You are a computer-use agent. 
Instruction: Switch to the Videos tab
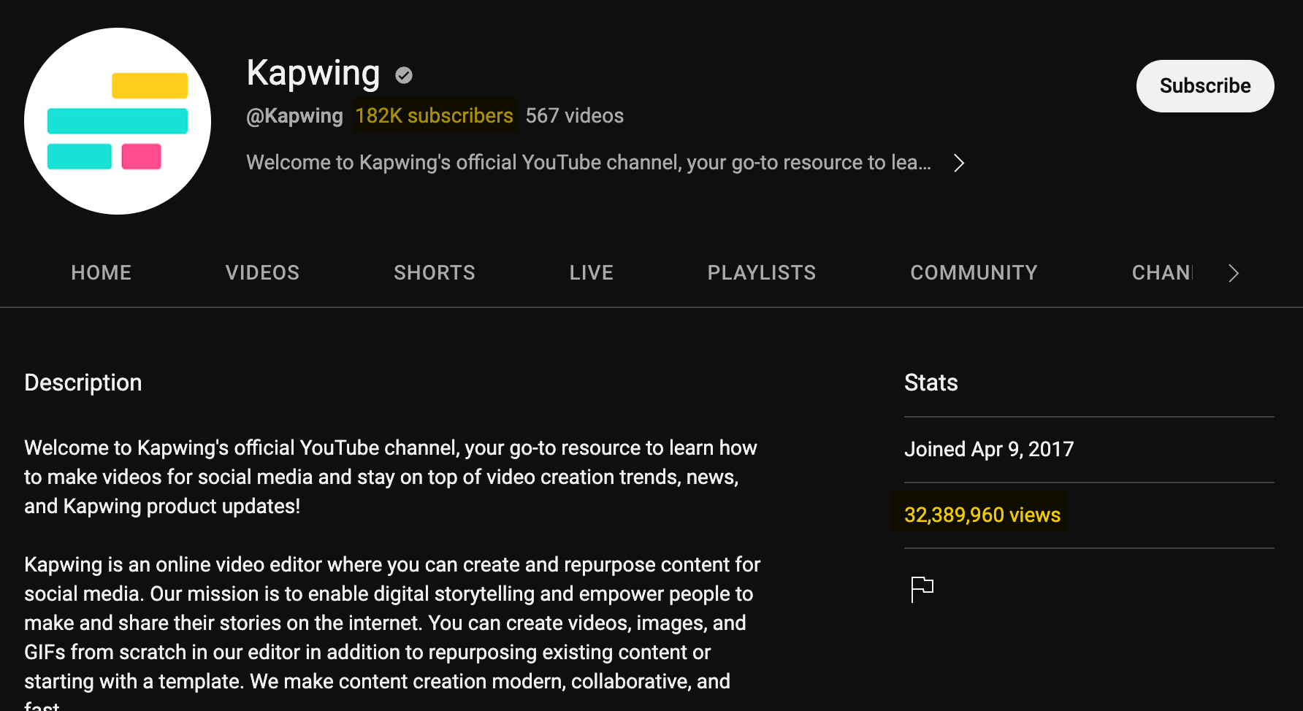click(262, 272)
